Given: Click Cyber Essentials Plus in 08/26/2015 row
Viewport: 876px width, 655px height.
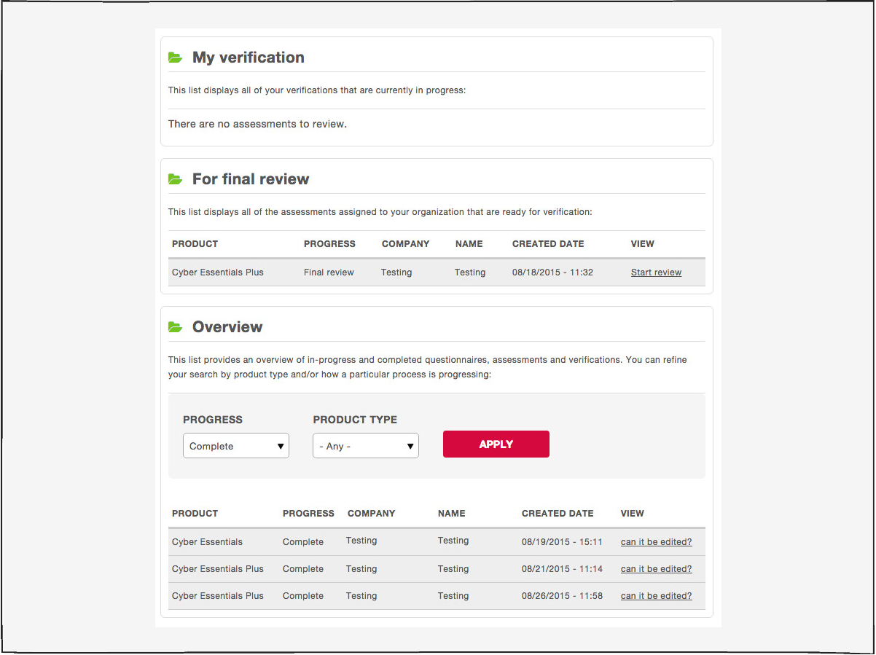Looking at the screenshot, I should coord(218,596).
